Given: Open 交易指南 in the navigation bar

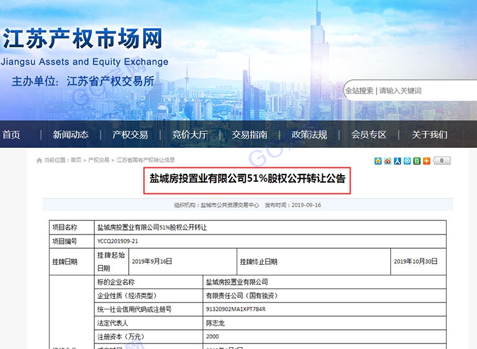Looking at the screenshot, I should pyautogui.click(x=250, y=134).
